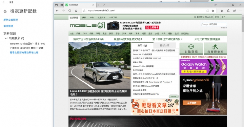This screenshot has height=127, width=244.
Task: Click the Share page icon in Edge
Action: click(x=235, y=10)
